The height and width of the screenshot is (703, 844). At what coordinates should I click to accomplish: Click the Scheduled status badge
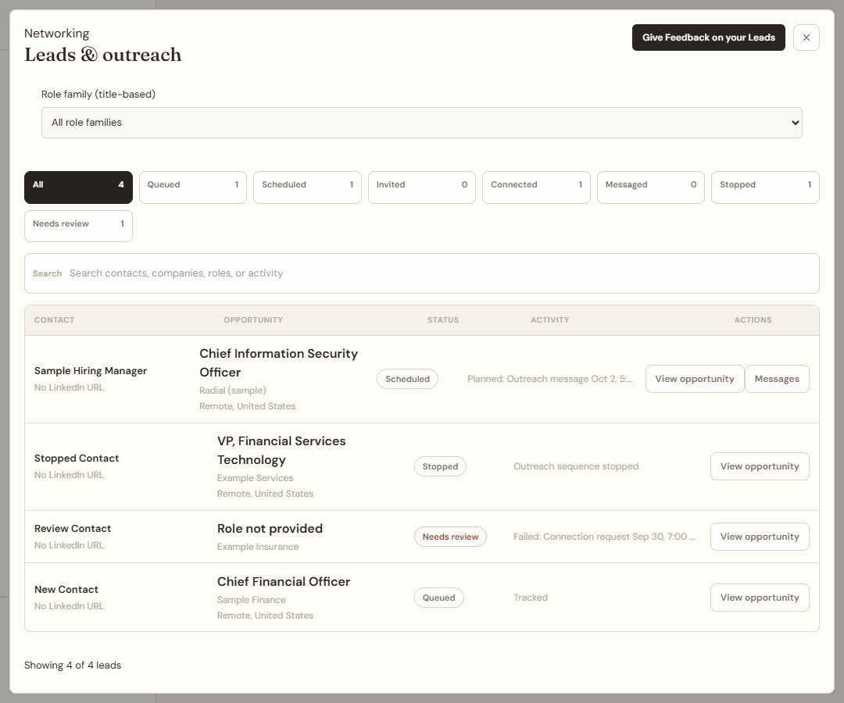click(407, 379)
